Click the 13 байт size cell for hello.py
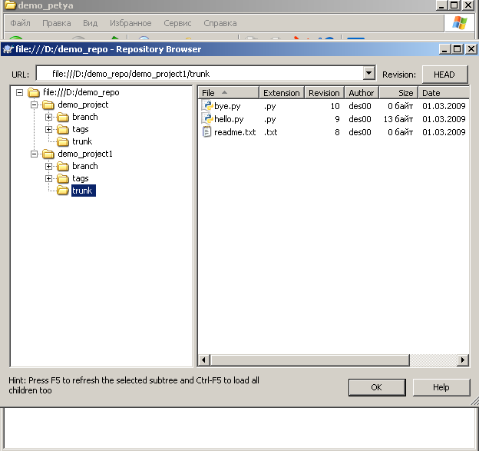 398,119
